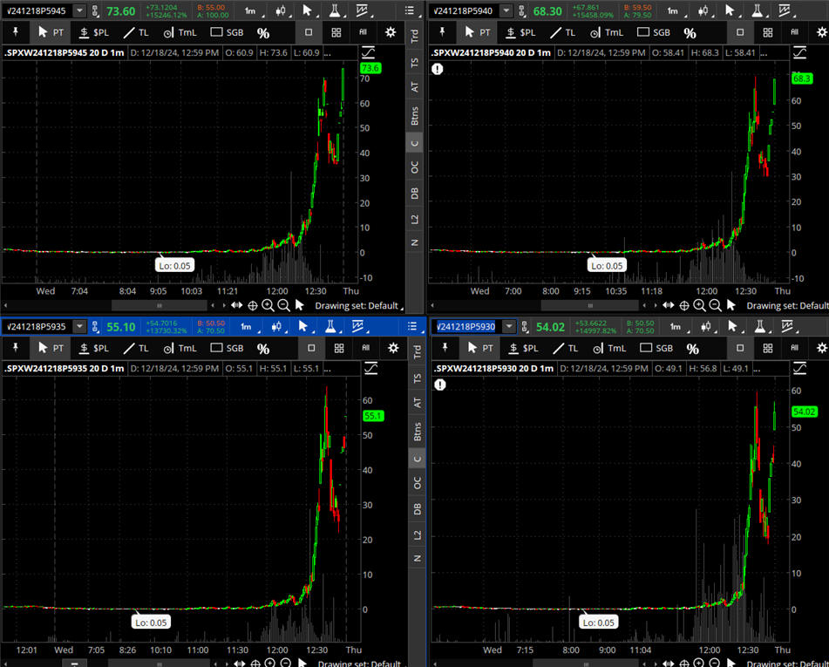Open the list menu icon in P5945 panel

410,10
